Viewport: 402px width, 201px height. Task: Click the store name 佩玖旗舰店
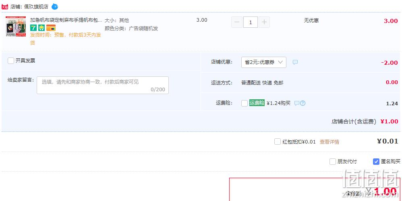36,7
